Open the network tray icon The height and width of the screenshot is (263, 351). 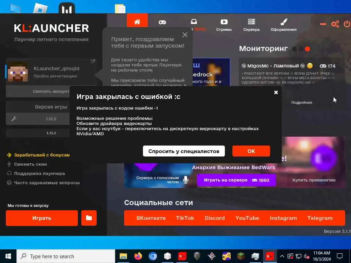click(299, 256)
